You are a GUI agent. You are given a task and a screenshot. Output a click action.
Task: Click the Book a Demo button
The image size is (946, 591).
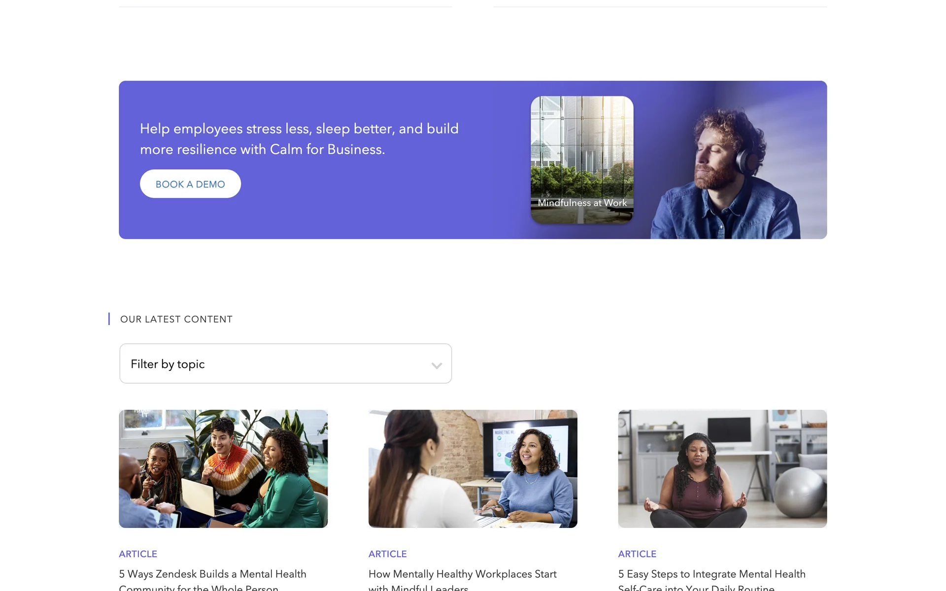[190, 184]
